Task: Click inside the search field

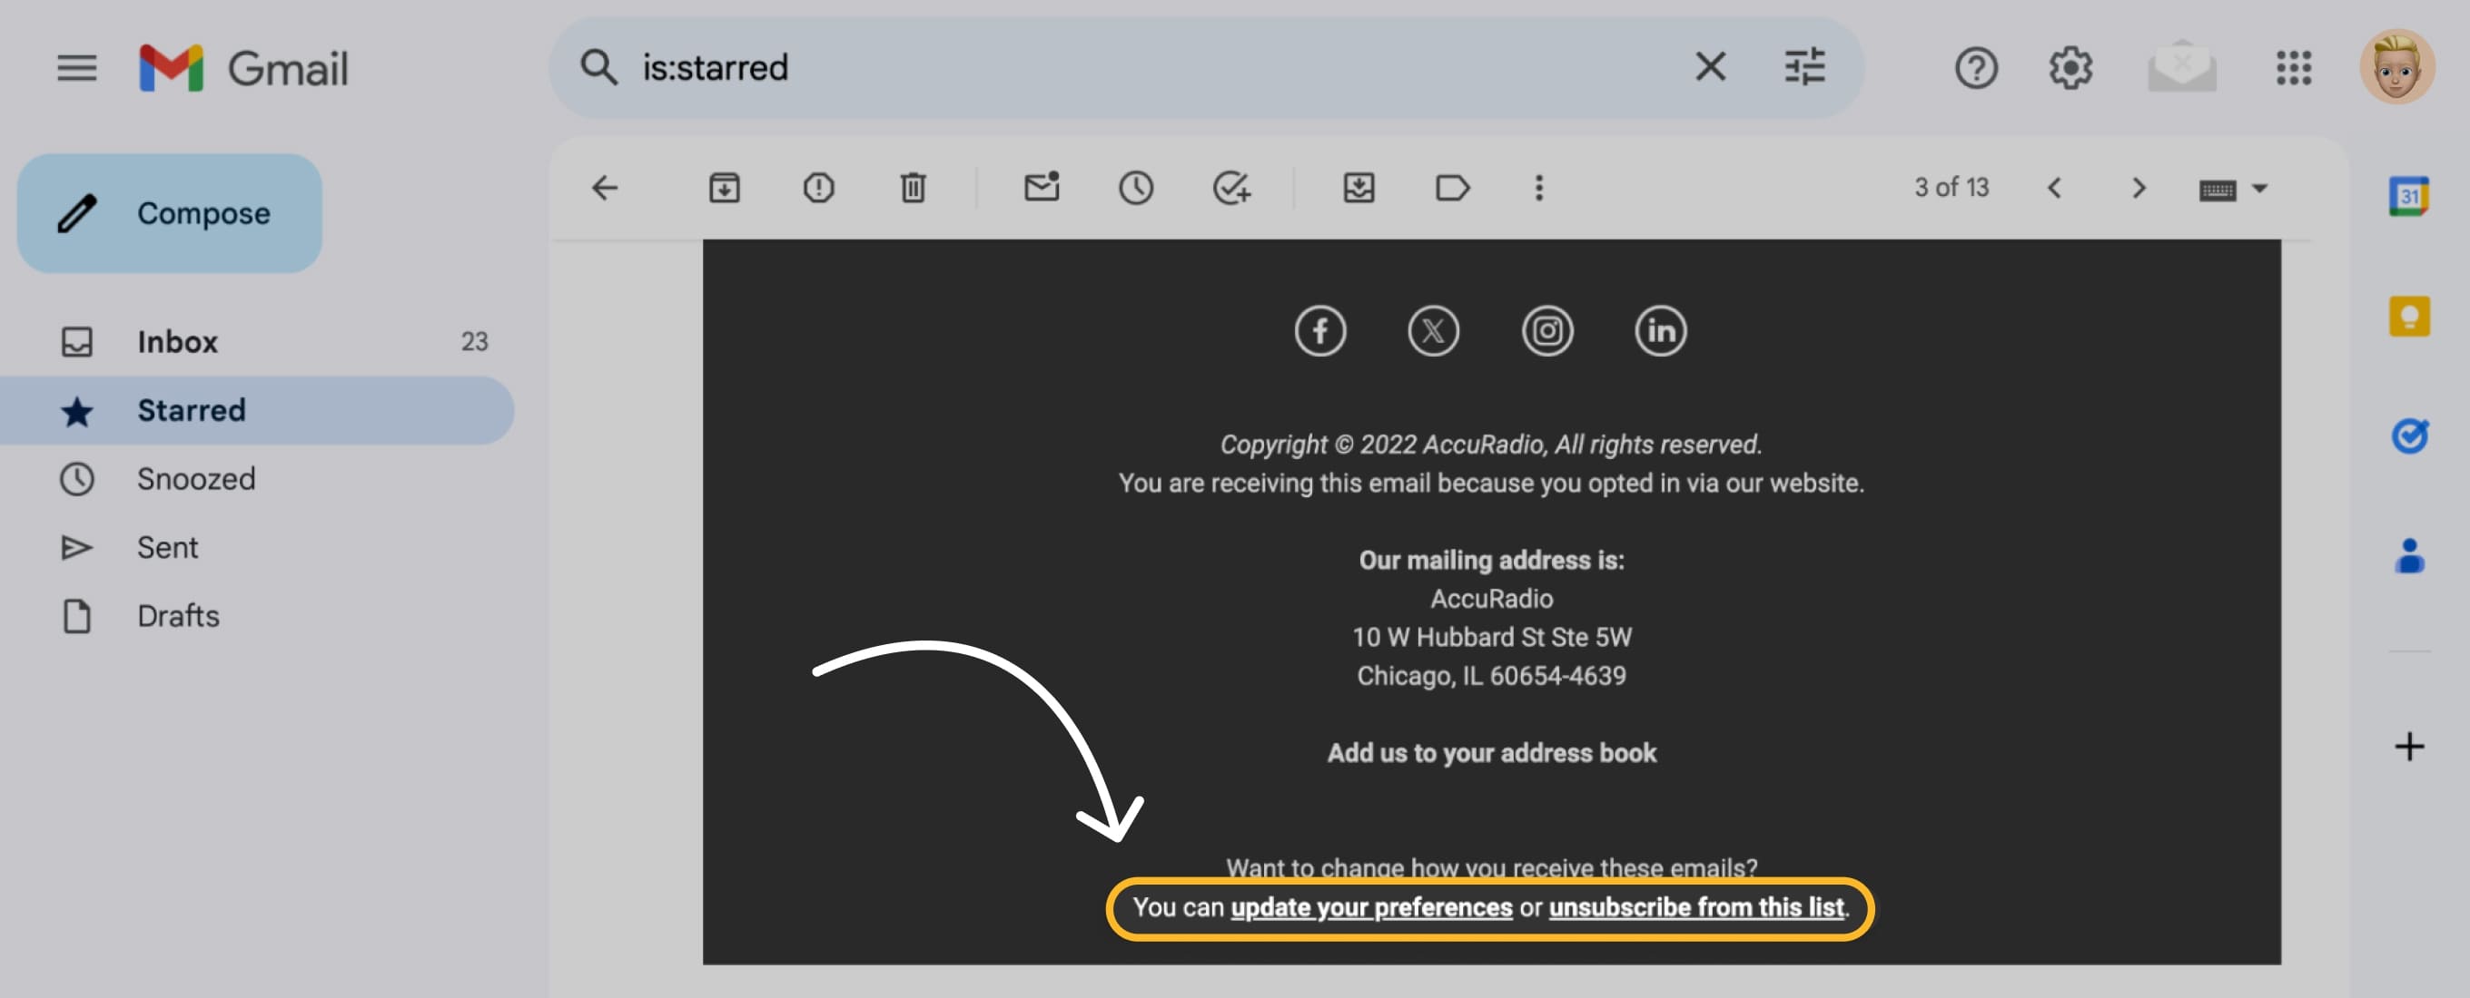Action: [1054, 67]
